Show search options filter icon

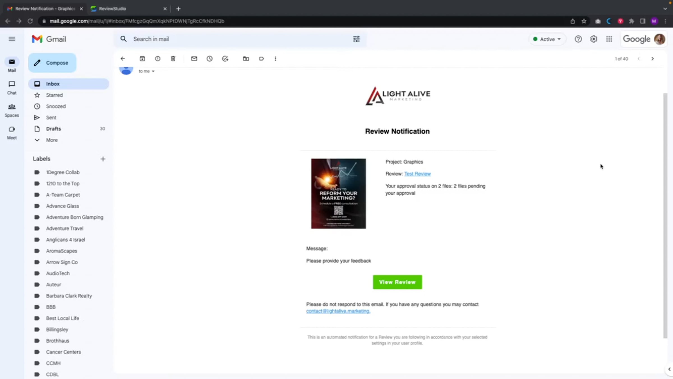point(356,39)
